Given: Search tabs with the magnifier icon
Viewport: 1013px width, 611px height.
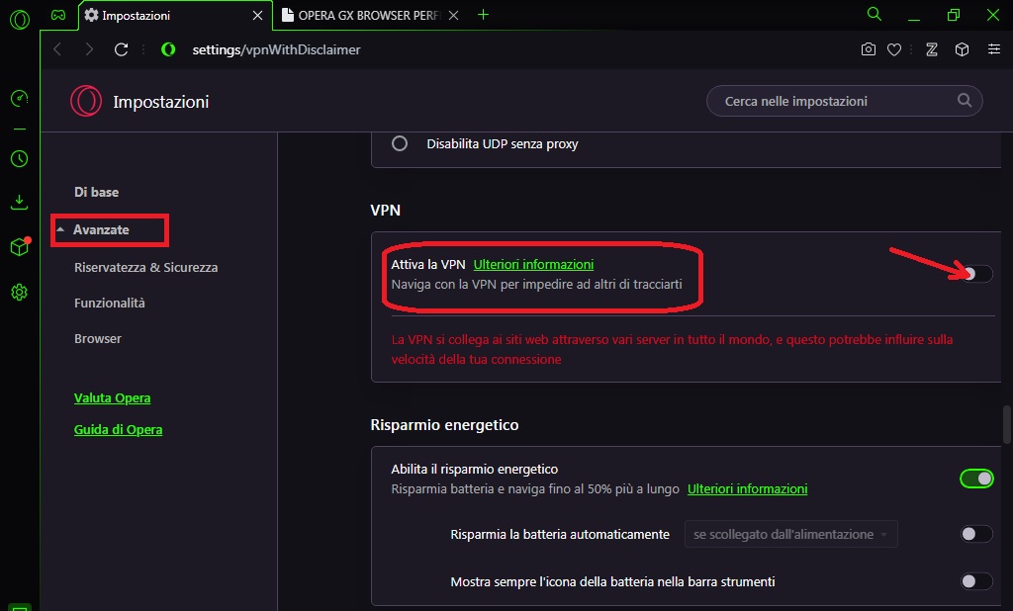Looking at the screenshot, I should [875, 14].
